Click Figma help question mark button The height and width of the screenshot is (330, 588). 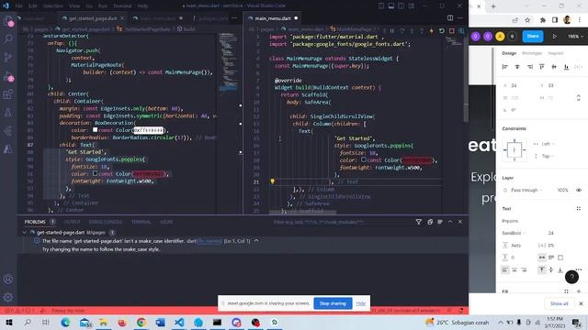pos(571,277)
